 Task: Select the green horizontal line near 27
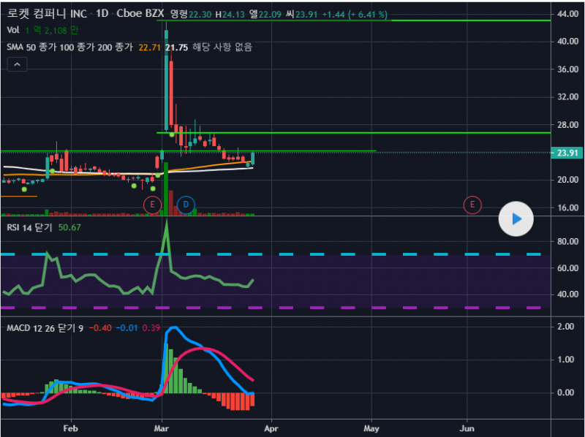click(x=366, y=133)
